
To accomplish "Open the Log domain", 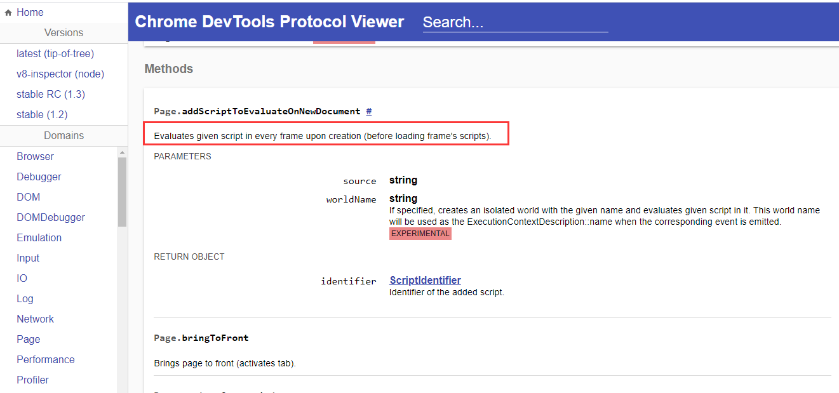I will click(25, 299).
